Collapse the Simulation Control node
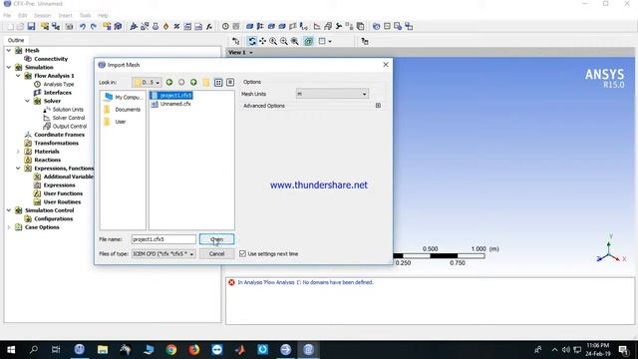This screenshot has height=359, width=638. coord(9,210)
